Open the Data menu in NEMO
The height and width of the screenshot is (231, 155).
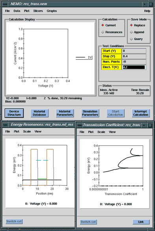[17, 11]
